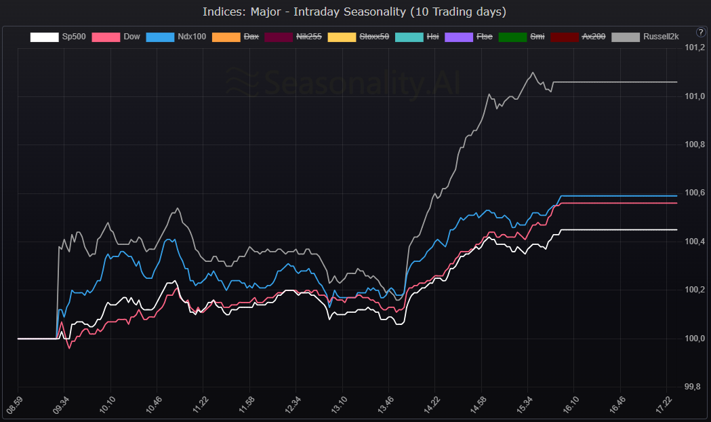
Task: Click the pink Dow color swatch
Action: 106,37
